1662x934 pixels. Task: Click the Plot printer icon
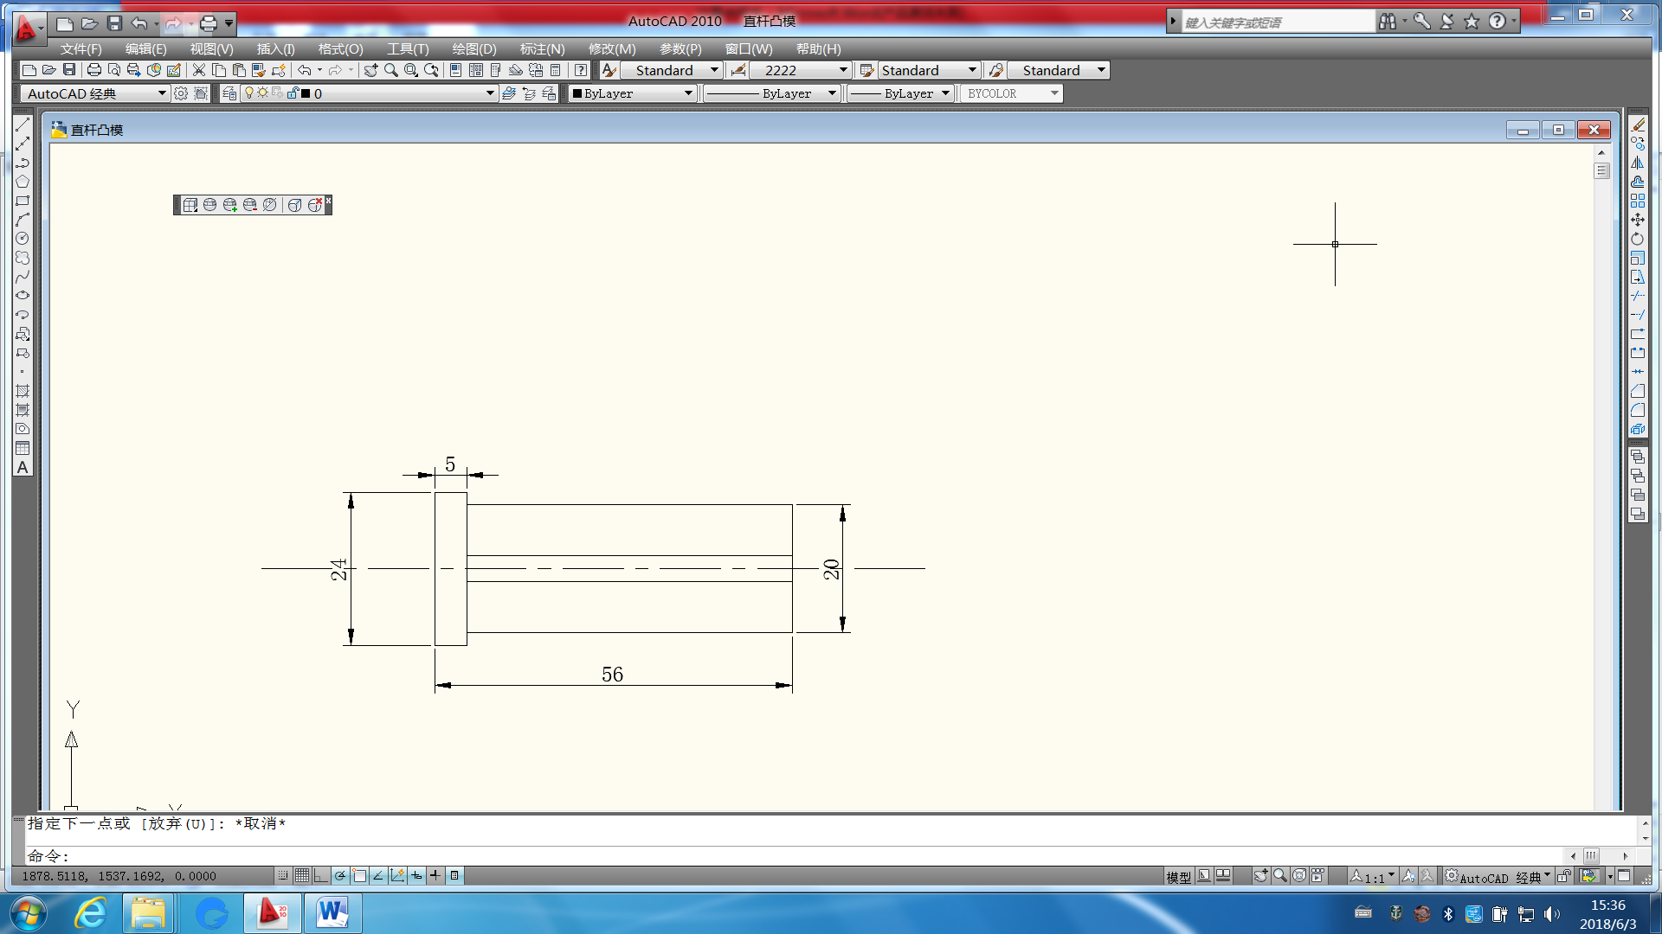click(94, 70)
